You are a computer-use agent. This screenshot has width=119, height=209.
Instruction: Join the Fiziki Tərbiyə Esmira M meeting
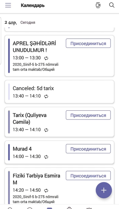coord(88,176)
